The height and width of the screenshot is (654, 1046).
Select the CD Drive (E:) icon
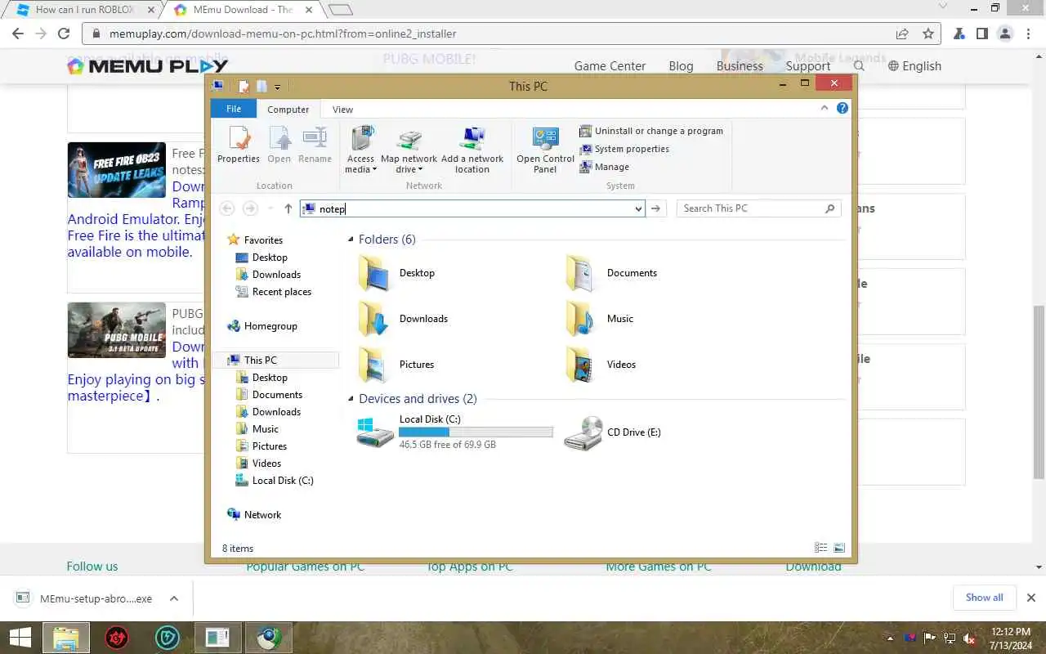click(583, 432)
